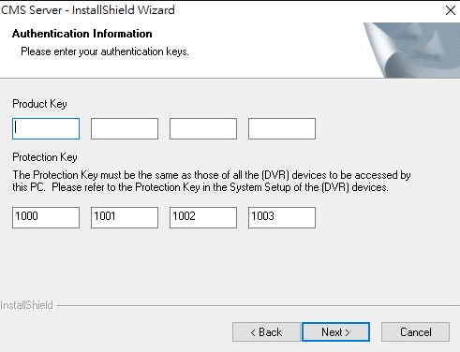Image resolution: width=460 pixels, height=352 pixels.
Task: Focus the second Product Key box
Action: pos(125,128)
